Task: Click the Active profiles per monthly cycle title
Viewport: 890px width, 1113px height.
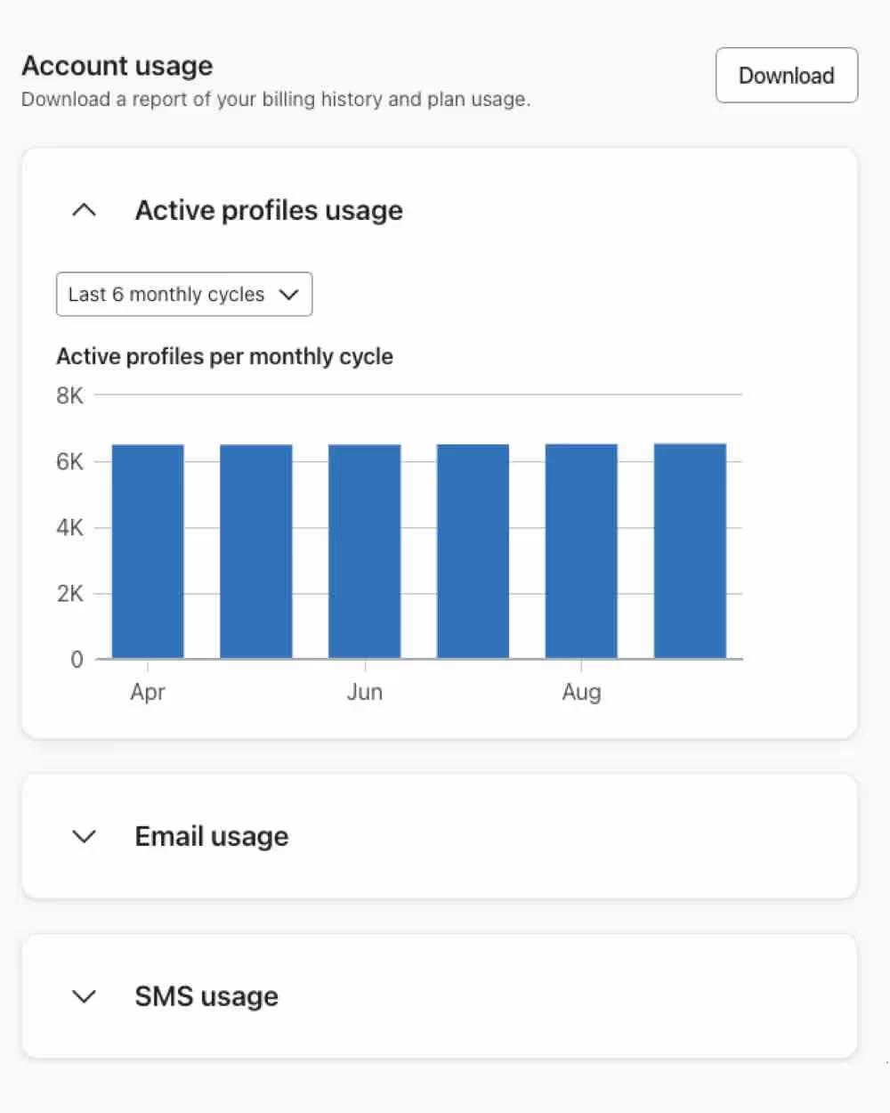Action: 225,356
